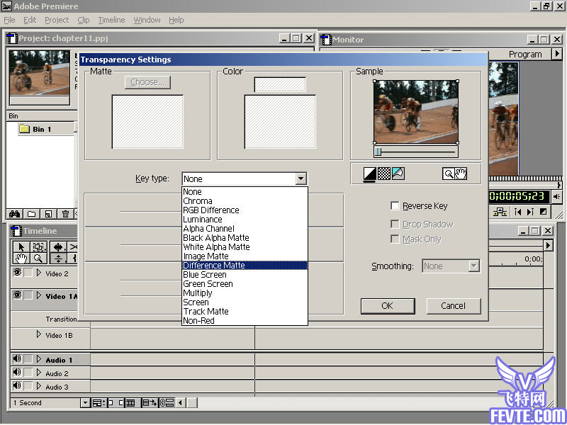Select the Razor scissors tool in Timeline
Image resolution: width=567 pixels, height=425 pixels.
74,246
